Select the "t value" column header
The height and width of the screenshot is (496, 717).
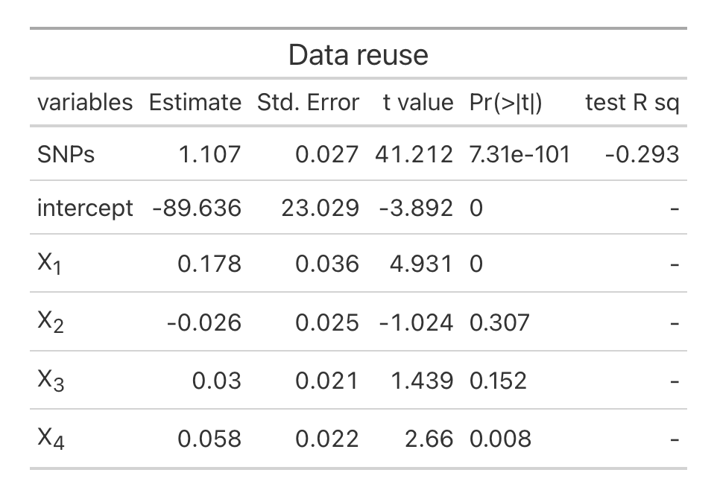[417, 102]
